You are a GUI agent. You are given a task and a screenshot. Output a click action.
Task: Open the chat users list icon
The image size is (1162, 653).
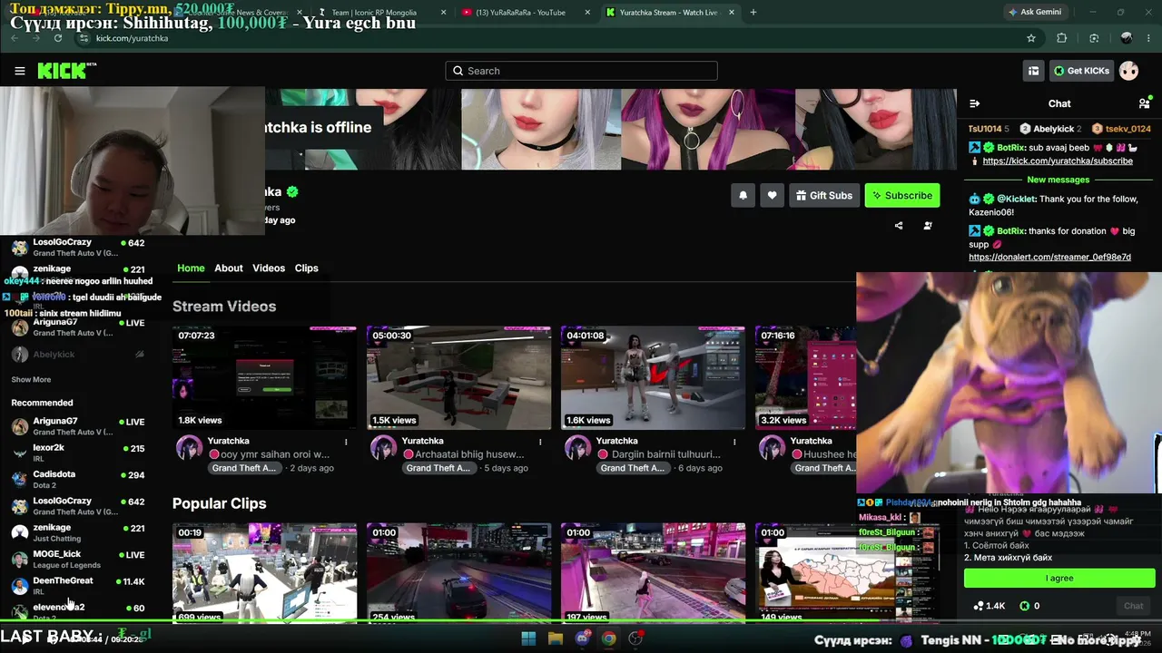click(x=1145, y=103)
